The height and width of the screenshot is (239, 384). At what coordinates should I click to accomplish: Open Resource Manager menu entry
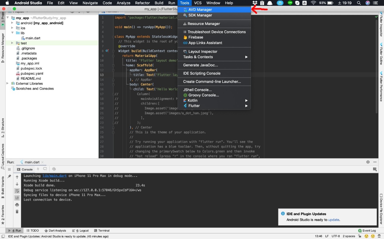point(214,24)
